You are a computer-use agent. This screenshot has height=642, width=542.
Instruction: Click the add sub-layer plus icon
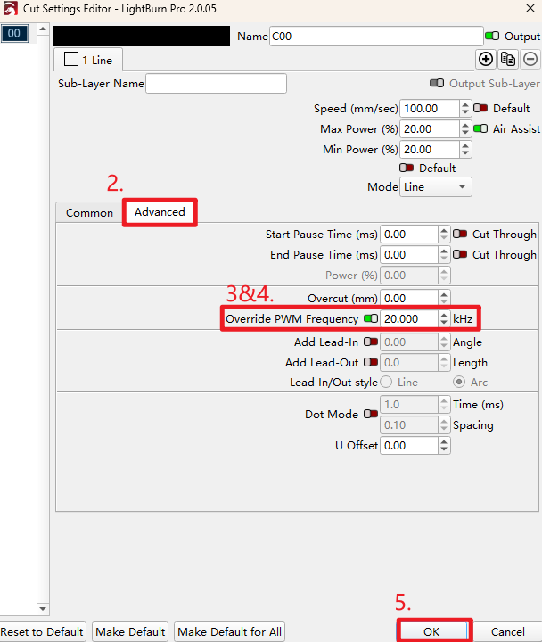click(x=486, y=60)
